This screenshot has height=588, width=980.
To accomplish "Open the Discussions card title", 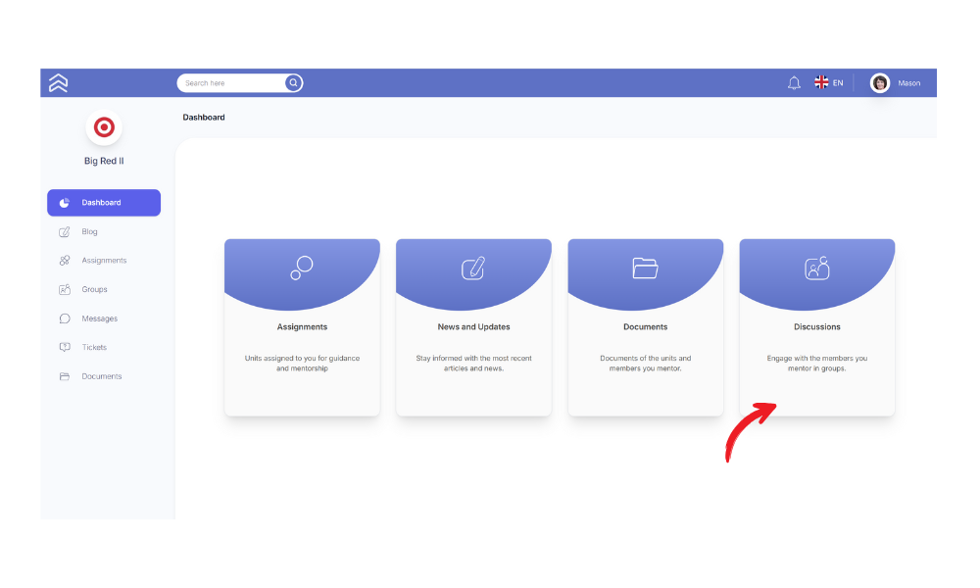I will 817,326.
